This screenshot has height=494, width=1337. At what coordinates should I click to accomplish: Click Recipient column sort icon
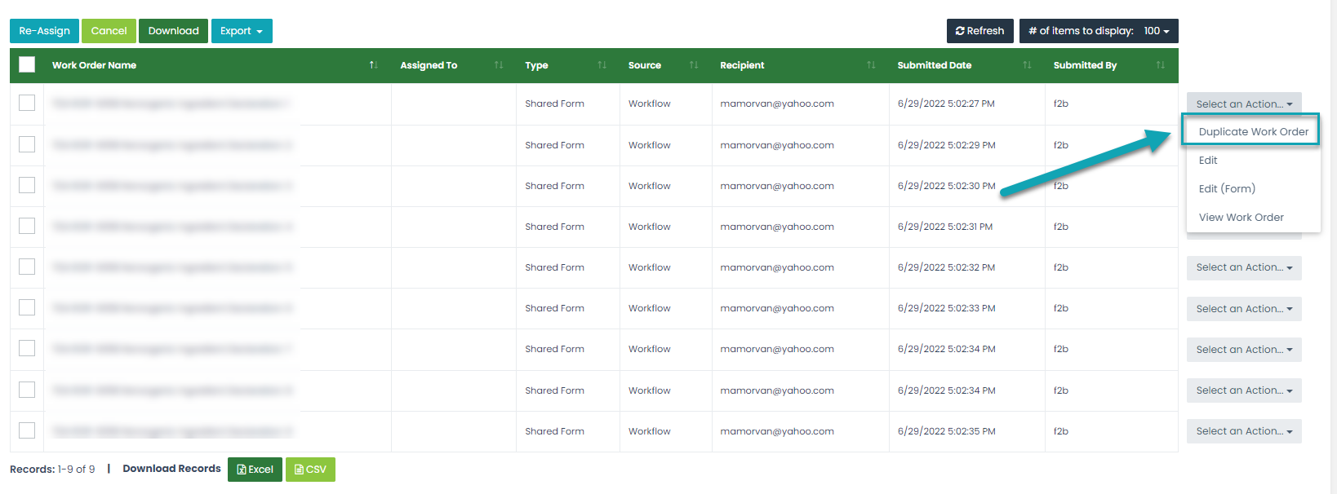pos(871,65)
